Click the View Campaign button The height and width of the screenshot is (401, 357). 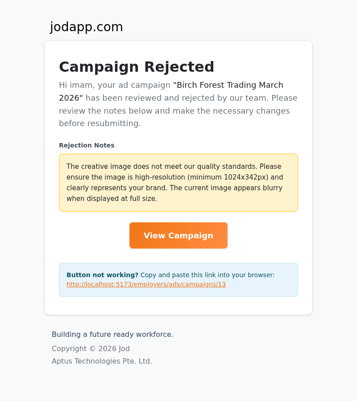pos(178,235)
